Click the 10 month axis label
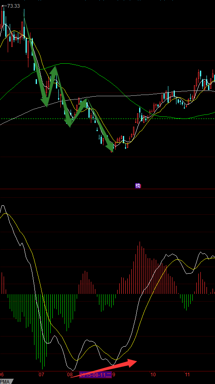This screenshot has height=384, width=215. [x=153, y=374]
